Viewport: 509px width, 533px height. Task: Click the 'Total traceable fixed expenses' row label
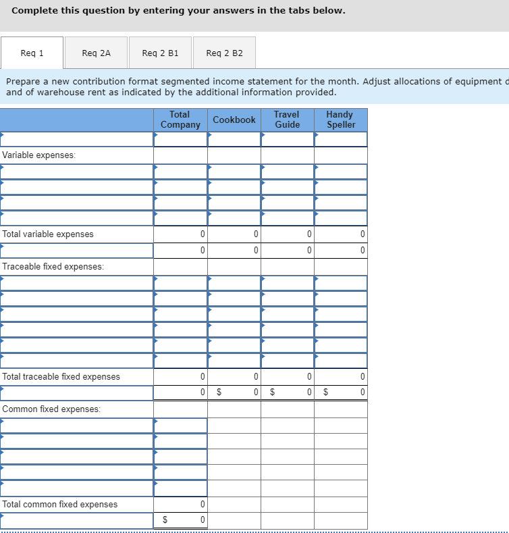point(61,377)
